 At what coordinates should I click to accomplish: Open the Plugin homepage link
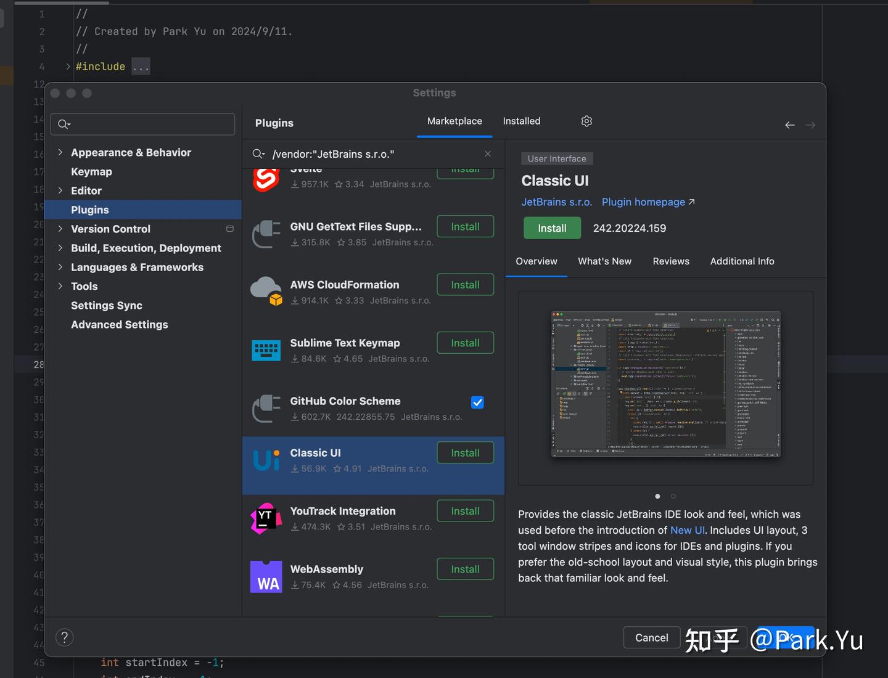click(x=643, y=202)
